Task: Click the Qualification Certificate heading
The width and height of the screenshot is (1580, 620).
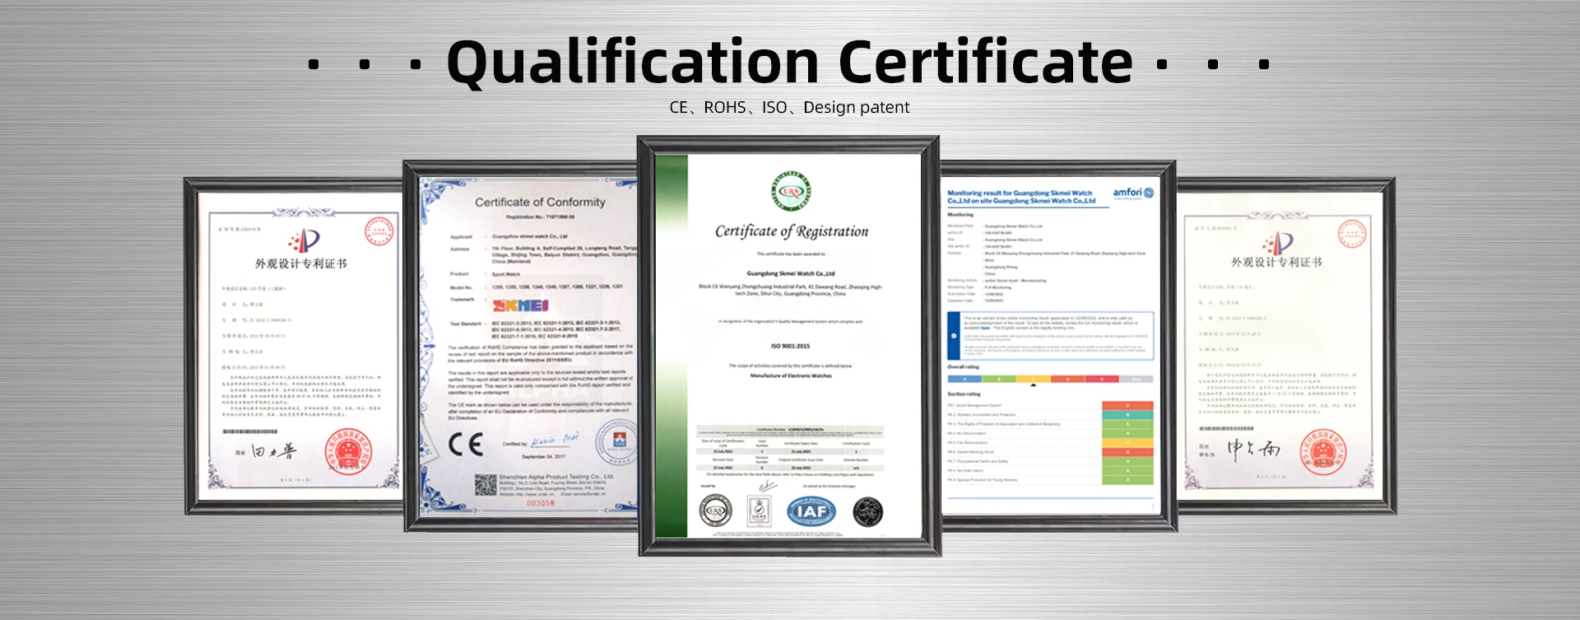Action: pos(789,63)
